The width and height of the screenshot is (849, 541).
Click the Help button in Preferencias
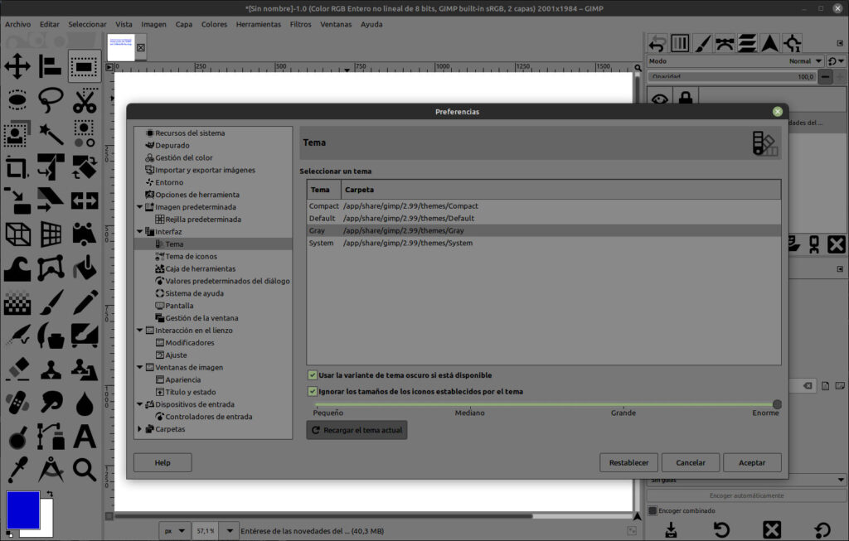[163, 462]
